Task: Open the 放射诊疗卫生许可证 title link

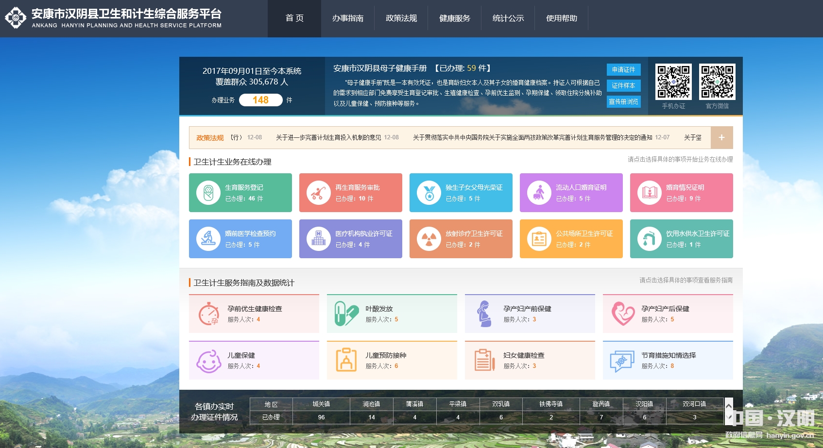Action: [474, 233]
